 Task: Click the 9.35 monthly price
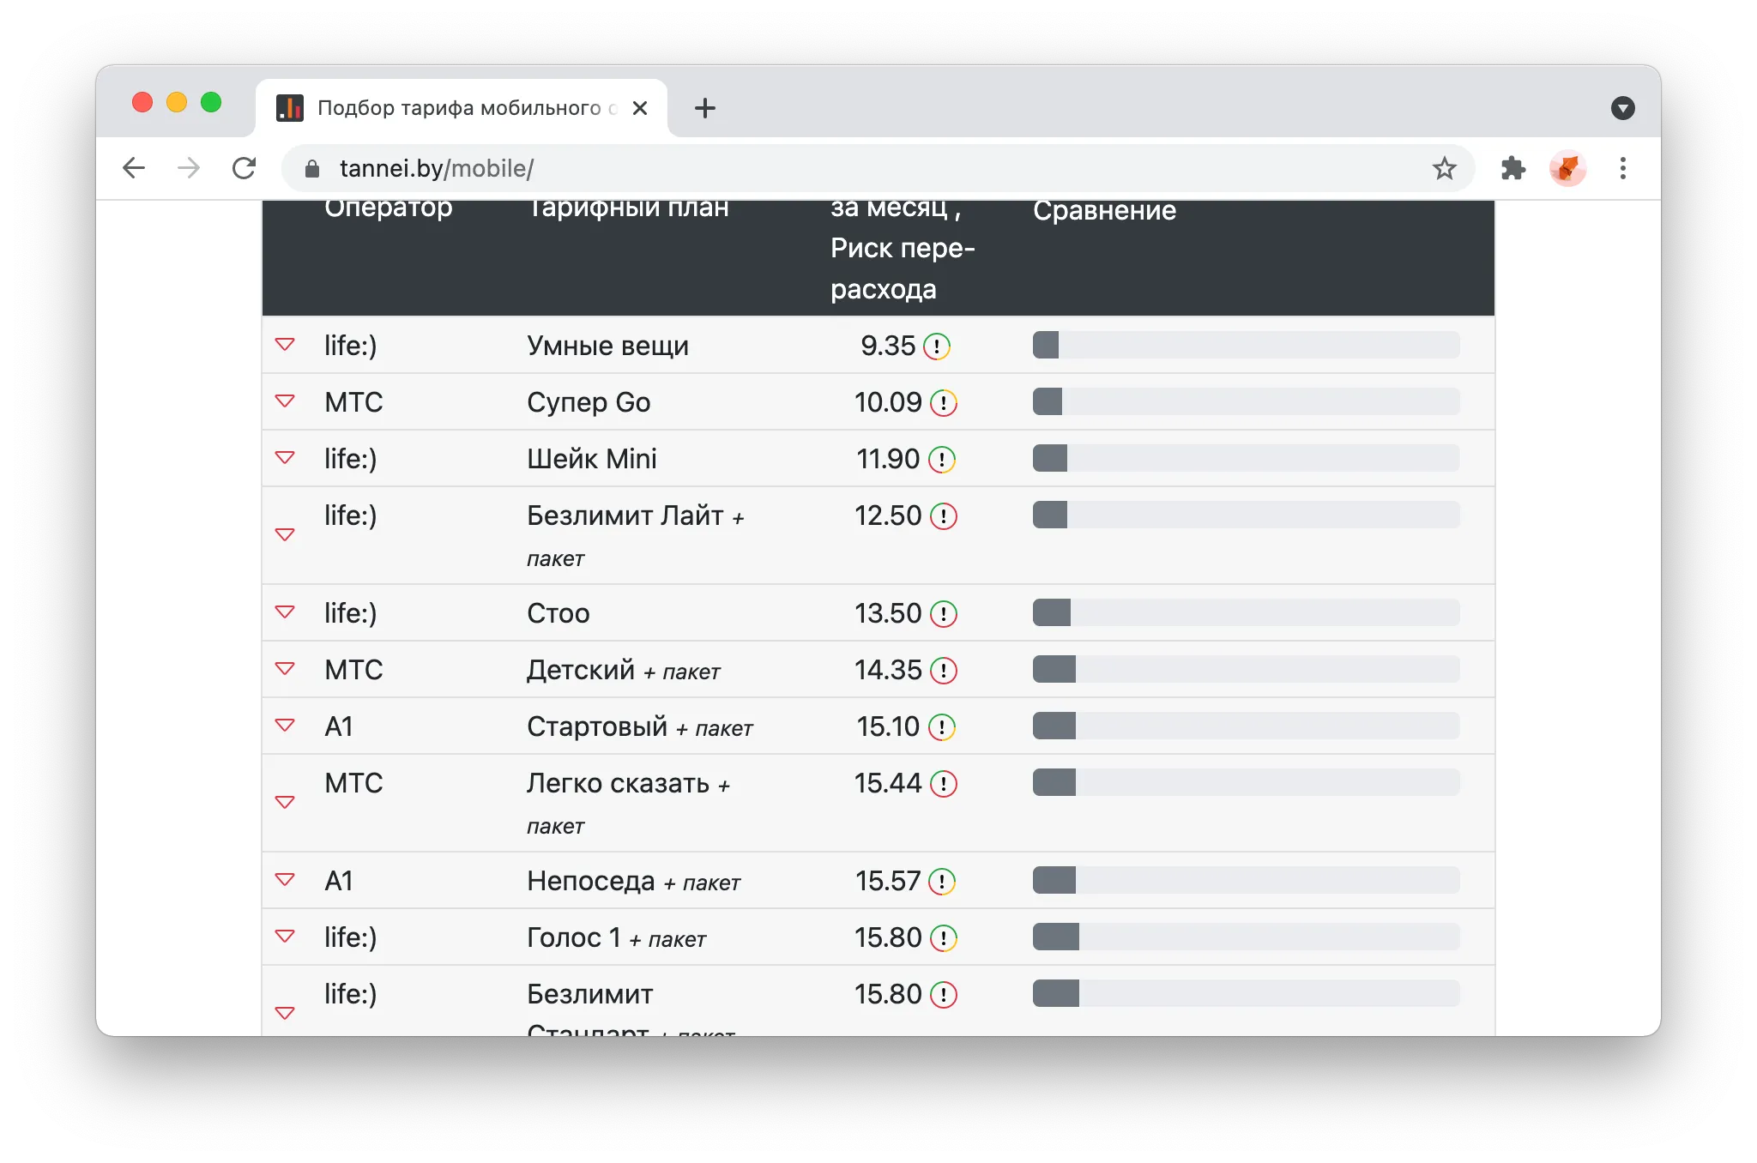coord(888,346)
